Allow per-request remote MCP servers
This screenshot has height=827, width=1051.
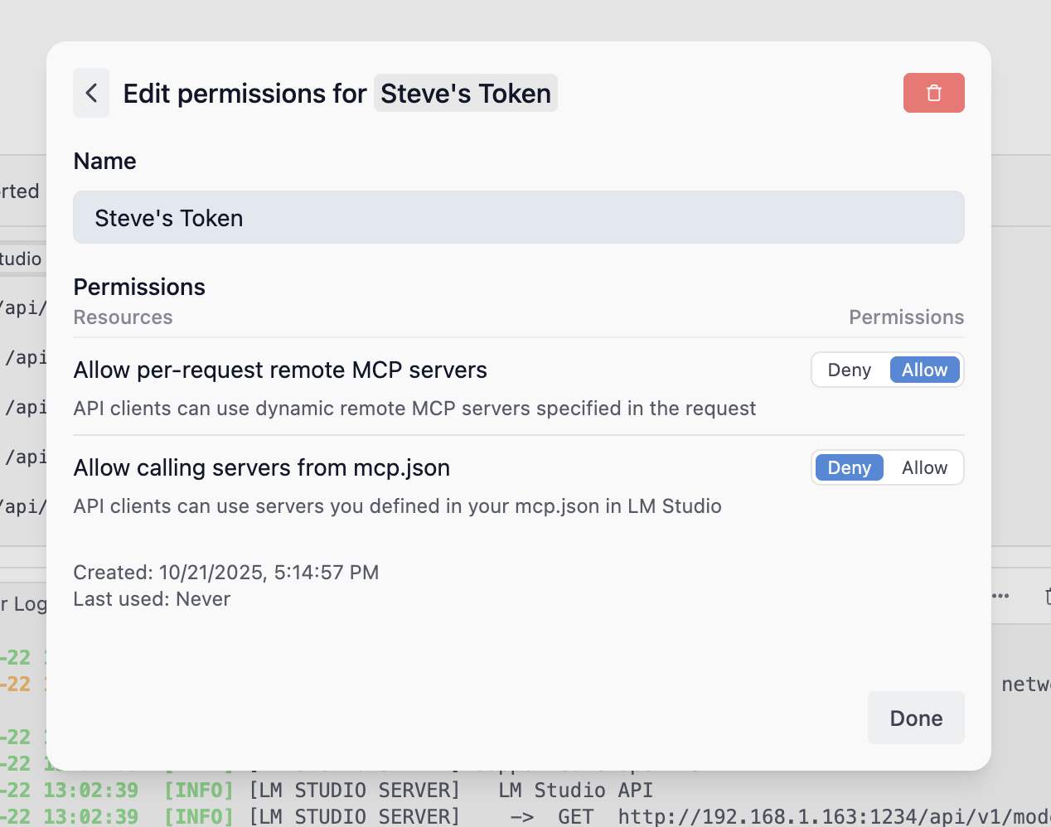[x=924, y=370]
